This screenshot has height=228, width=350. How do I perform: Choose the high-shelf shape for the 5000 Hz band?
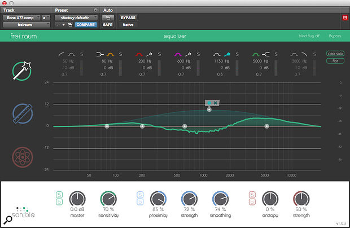click(x=266, y=54)
